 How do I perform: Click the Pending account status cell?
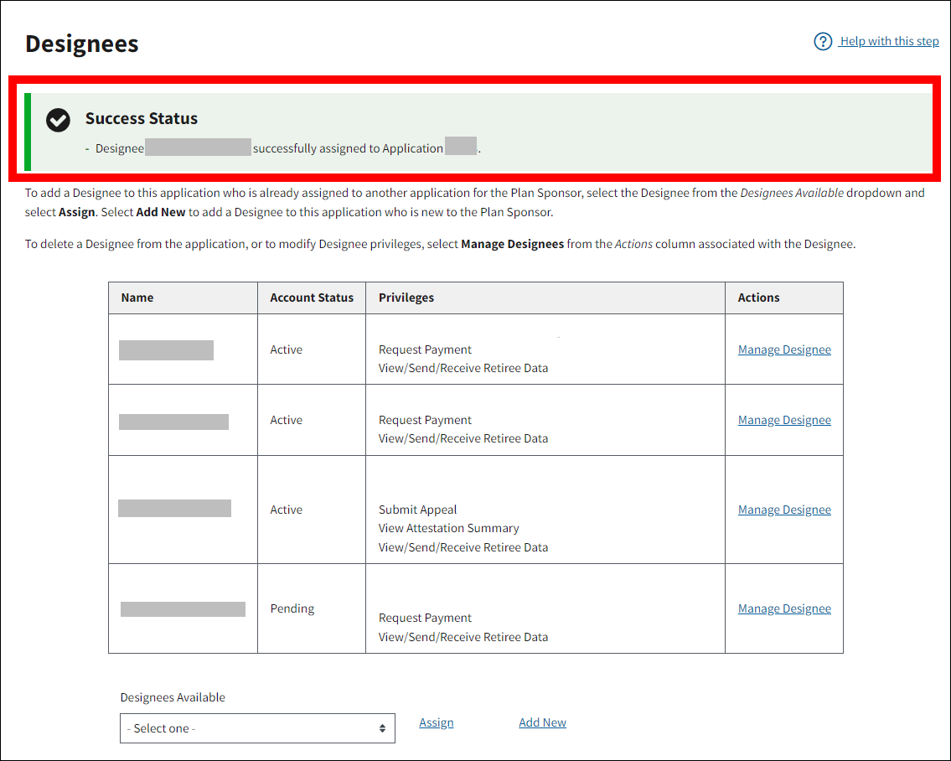pyautogui.click(x=292, y=608)
